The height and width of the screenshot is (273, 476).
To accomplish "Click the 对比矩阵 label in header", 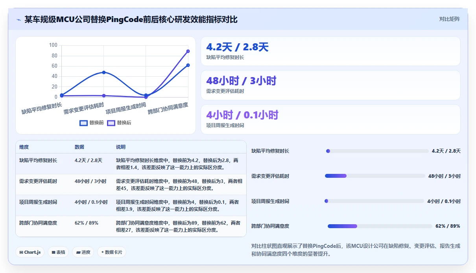I will (x=450, y=19).
